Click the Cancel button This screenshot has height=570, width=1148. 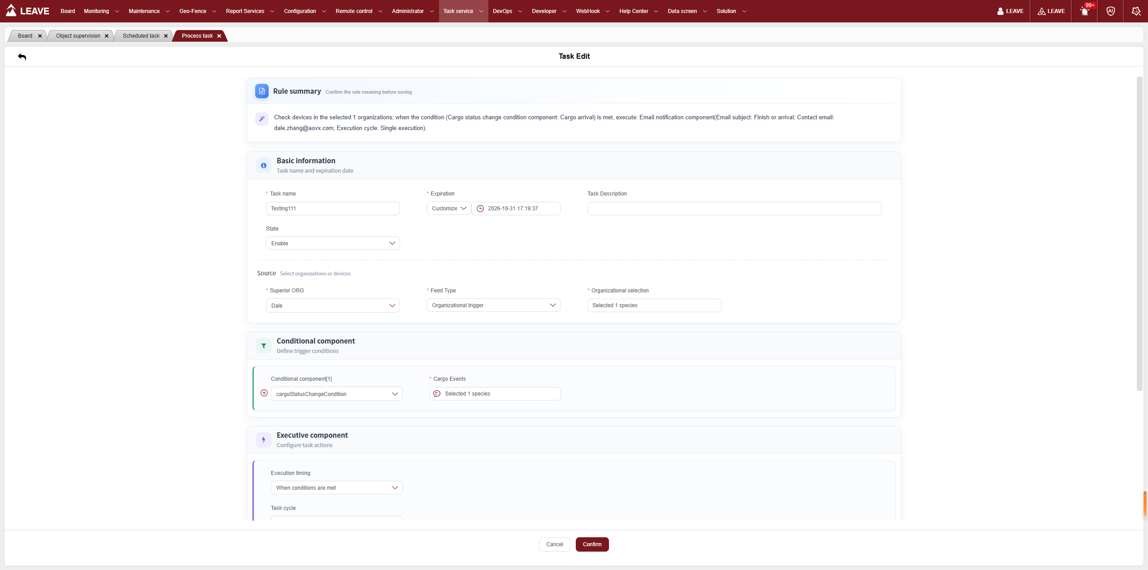(555, 544)
